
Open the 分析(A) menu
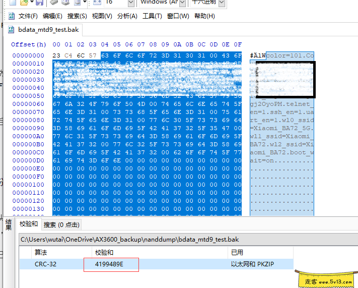(127, 16)
